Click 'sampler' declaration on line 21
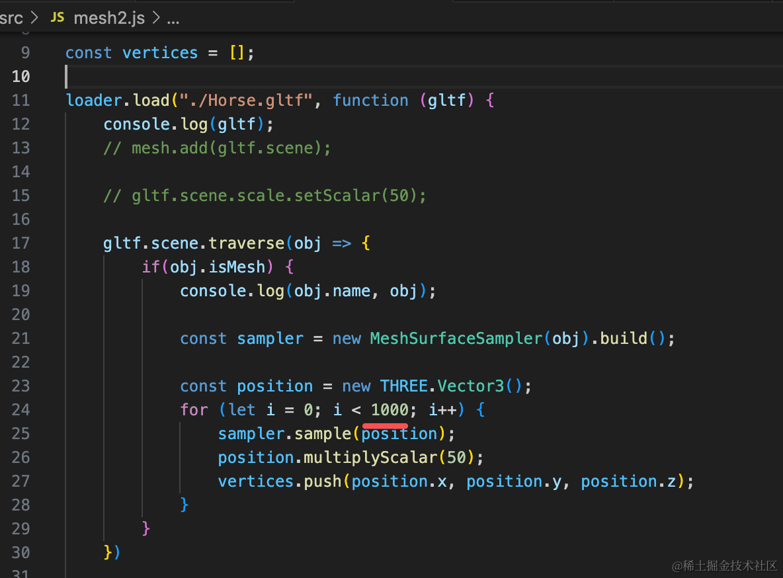 [270, 339]
